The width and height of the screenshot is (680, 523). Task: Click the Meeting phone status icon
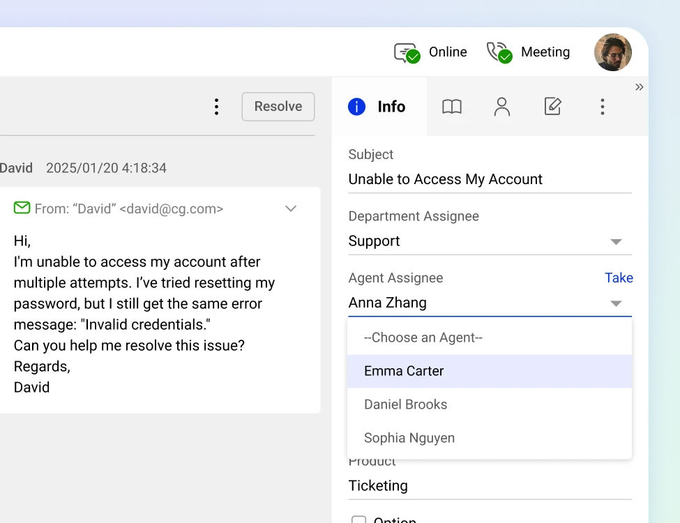coord(499,52)
